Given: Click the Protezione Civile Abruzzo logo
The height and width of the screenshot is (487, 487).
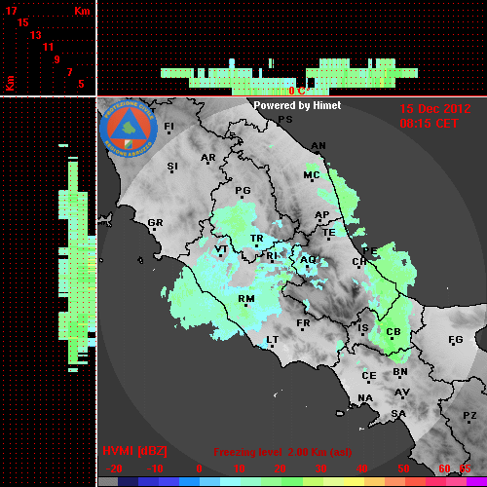Looking at the screenshot, I should tap(129, 129).
